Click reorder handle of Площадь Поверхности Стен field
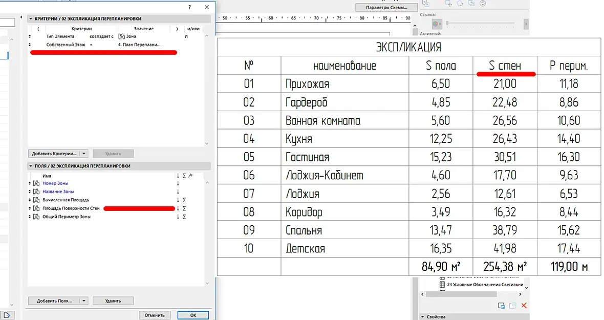Image resolution: width=604 pixels, height=320 pixels. click(30, 208)
